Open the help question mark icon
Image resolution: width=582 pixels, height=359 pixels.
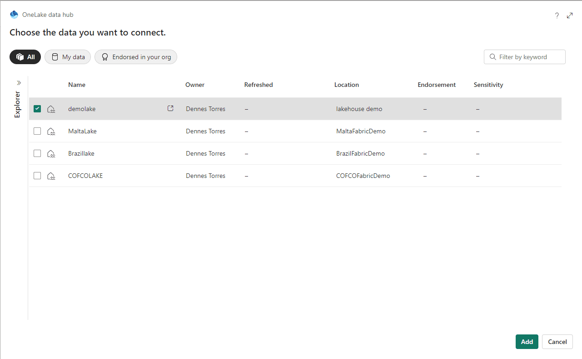tap(557, 15)
